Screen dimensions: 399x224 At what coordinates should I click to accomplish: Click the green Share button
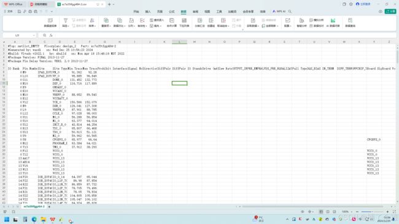click(x=390, y=12)
